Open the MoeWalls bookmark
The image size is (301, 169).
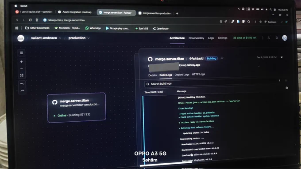tap(67, 28)
